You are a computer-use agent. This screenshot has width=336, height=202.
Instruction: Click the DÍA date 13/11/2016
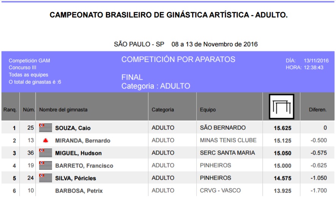(316, 60)
